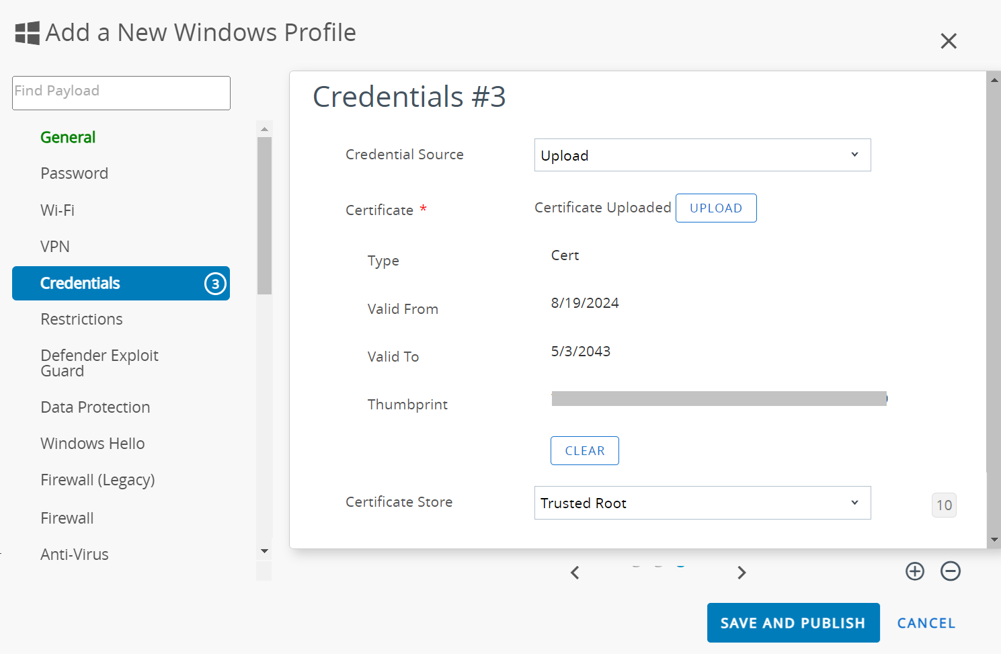Select the General payload

(68, 137)
